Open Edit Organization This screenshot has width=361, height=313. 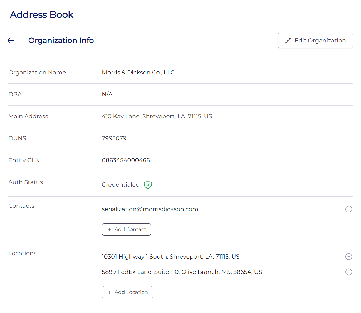tap(315, 41)
